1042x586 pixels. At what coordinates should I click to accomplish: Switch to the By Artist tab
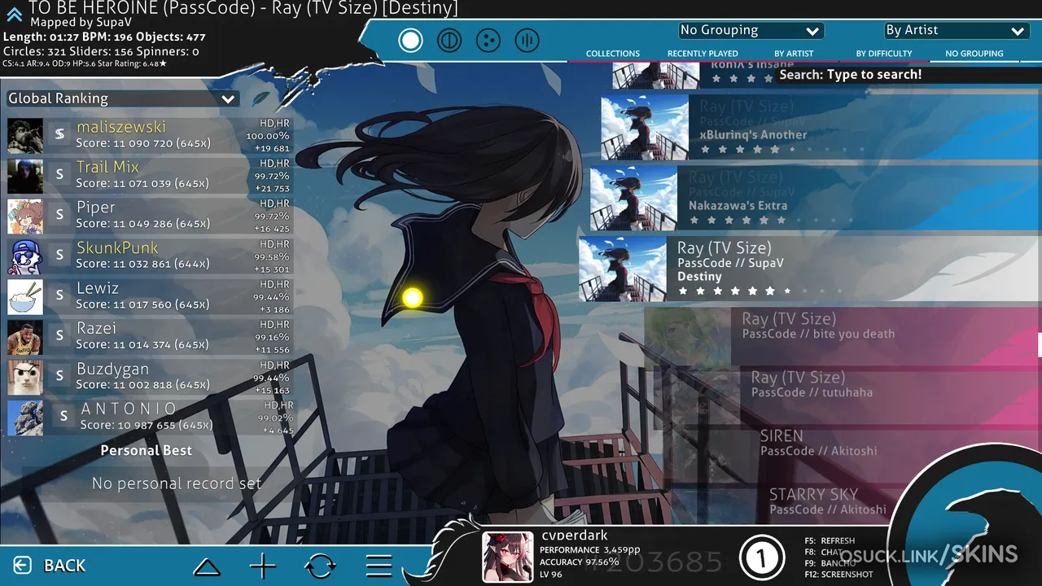click(x=794, y=54)
